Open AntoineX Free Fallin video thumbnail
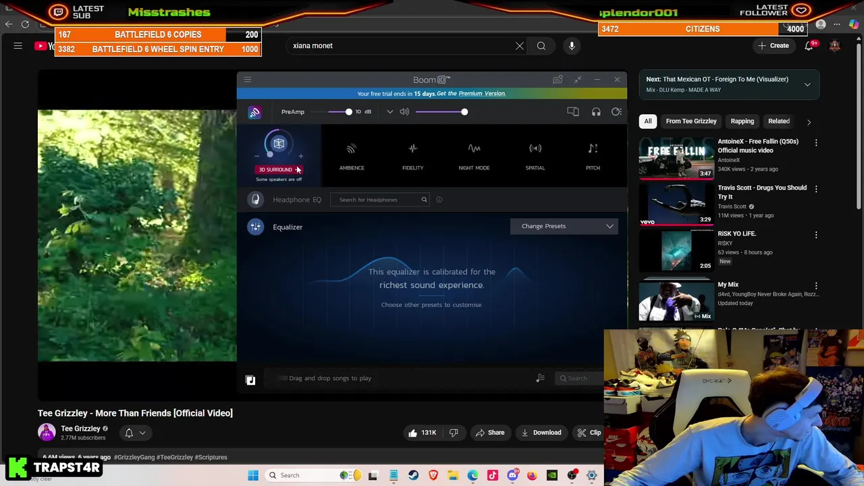Image resolution: width=864 pixels, height=486 pixels. tap(676, 159)
